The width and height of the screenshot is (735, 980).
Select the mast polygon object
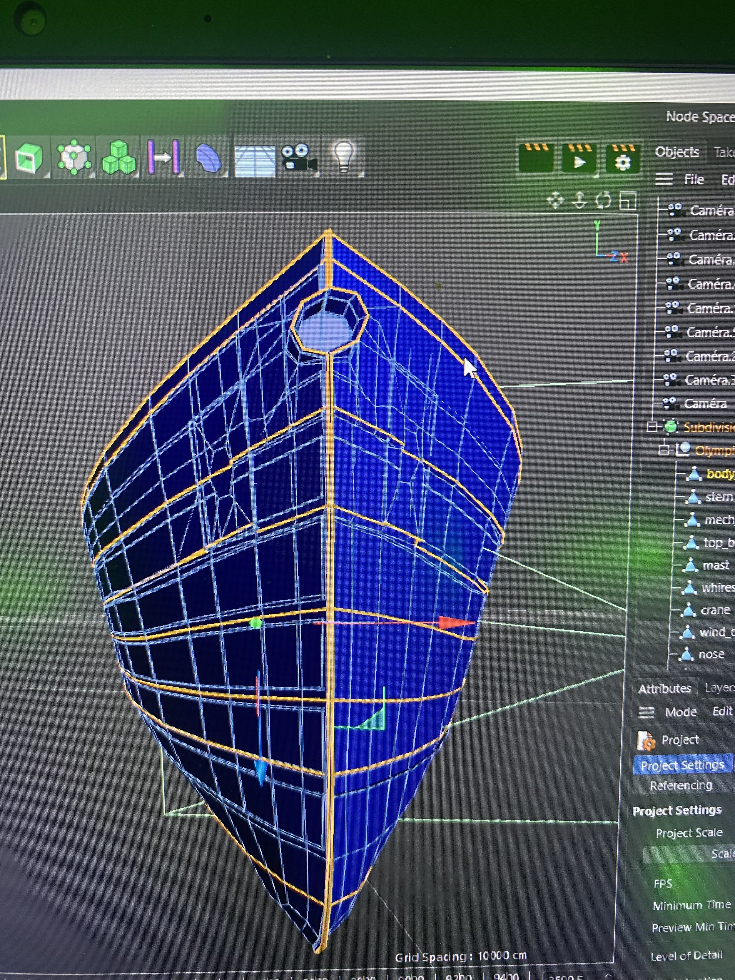tap(716, 565)
